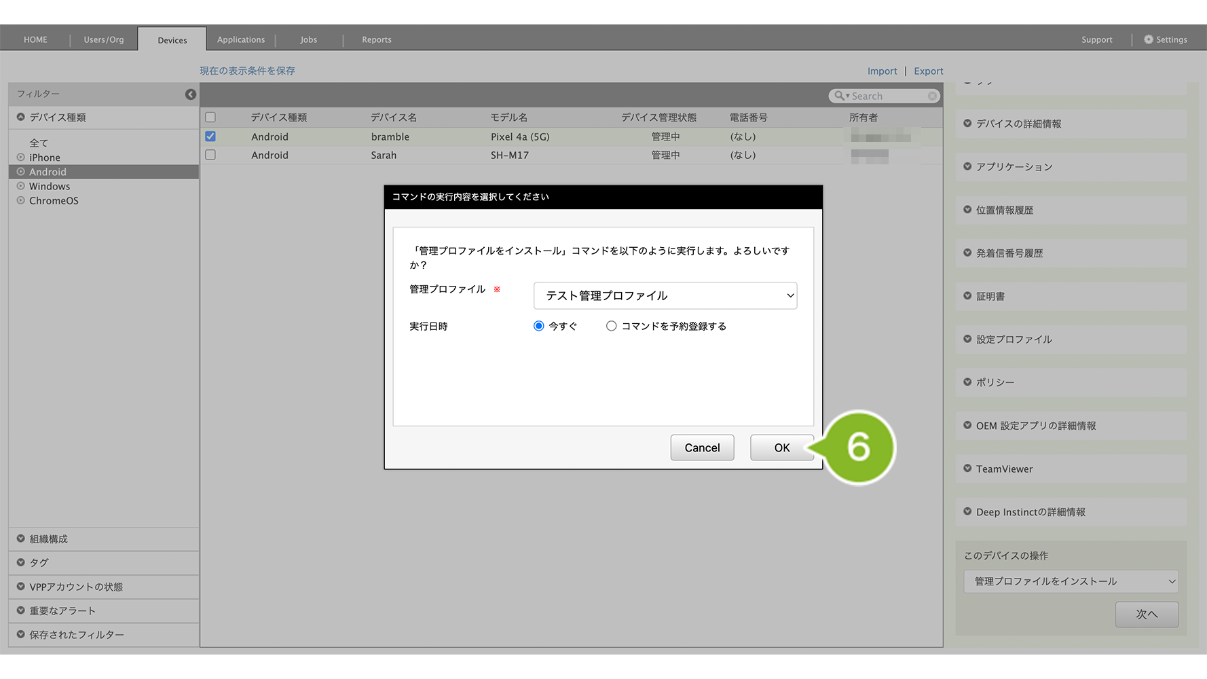The width and height of the screenshot is (1207, 679).
Task: Sort by モデル名 column header
Action: (509, 117)
